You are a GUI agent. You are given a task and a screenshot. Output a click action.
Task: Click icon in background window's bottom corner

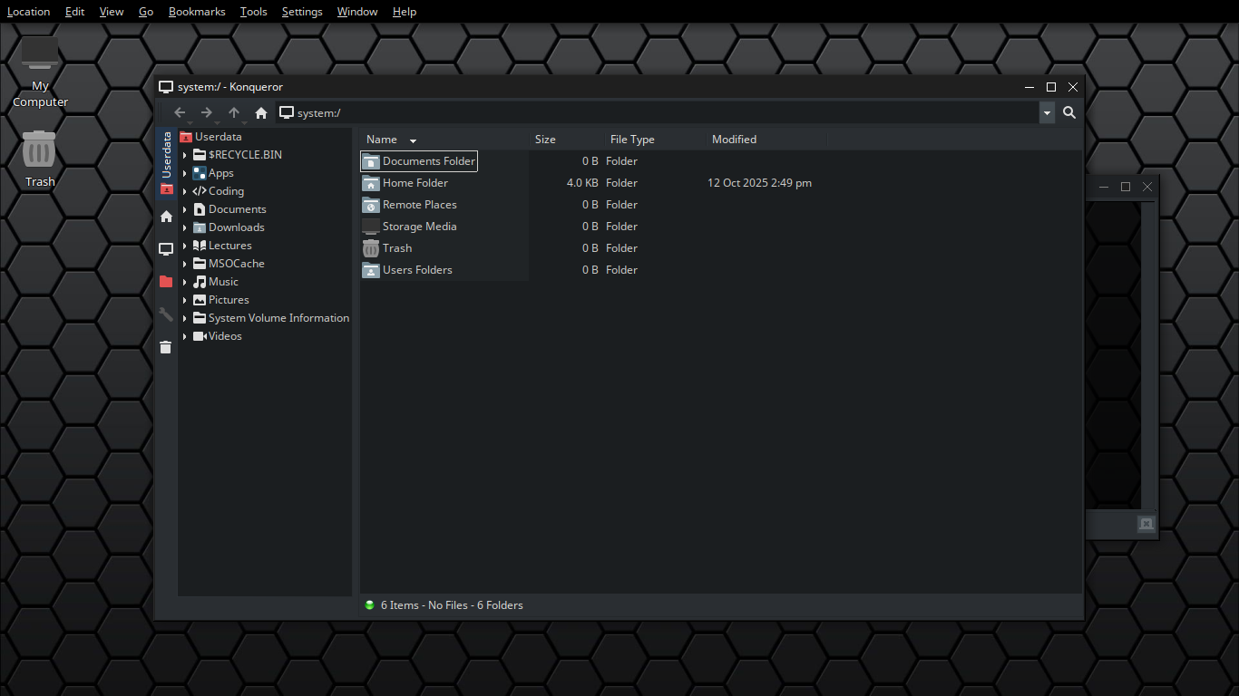click(1146, 524)
